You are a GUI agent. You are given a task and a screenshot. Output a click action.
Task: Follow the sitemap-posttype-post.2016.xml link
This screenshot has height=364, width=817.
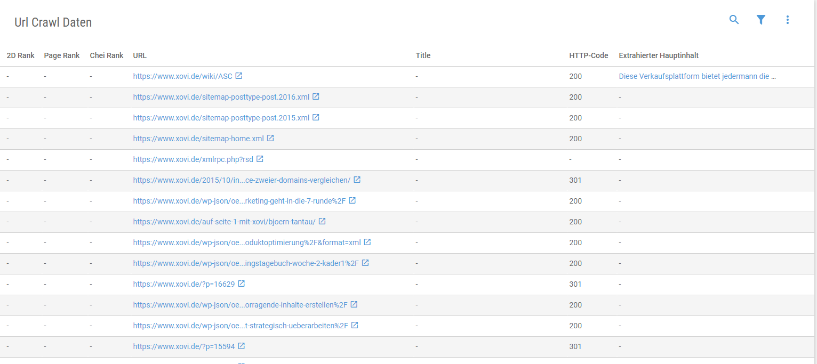(221, 97)
